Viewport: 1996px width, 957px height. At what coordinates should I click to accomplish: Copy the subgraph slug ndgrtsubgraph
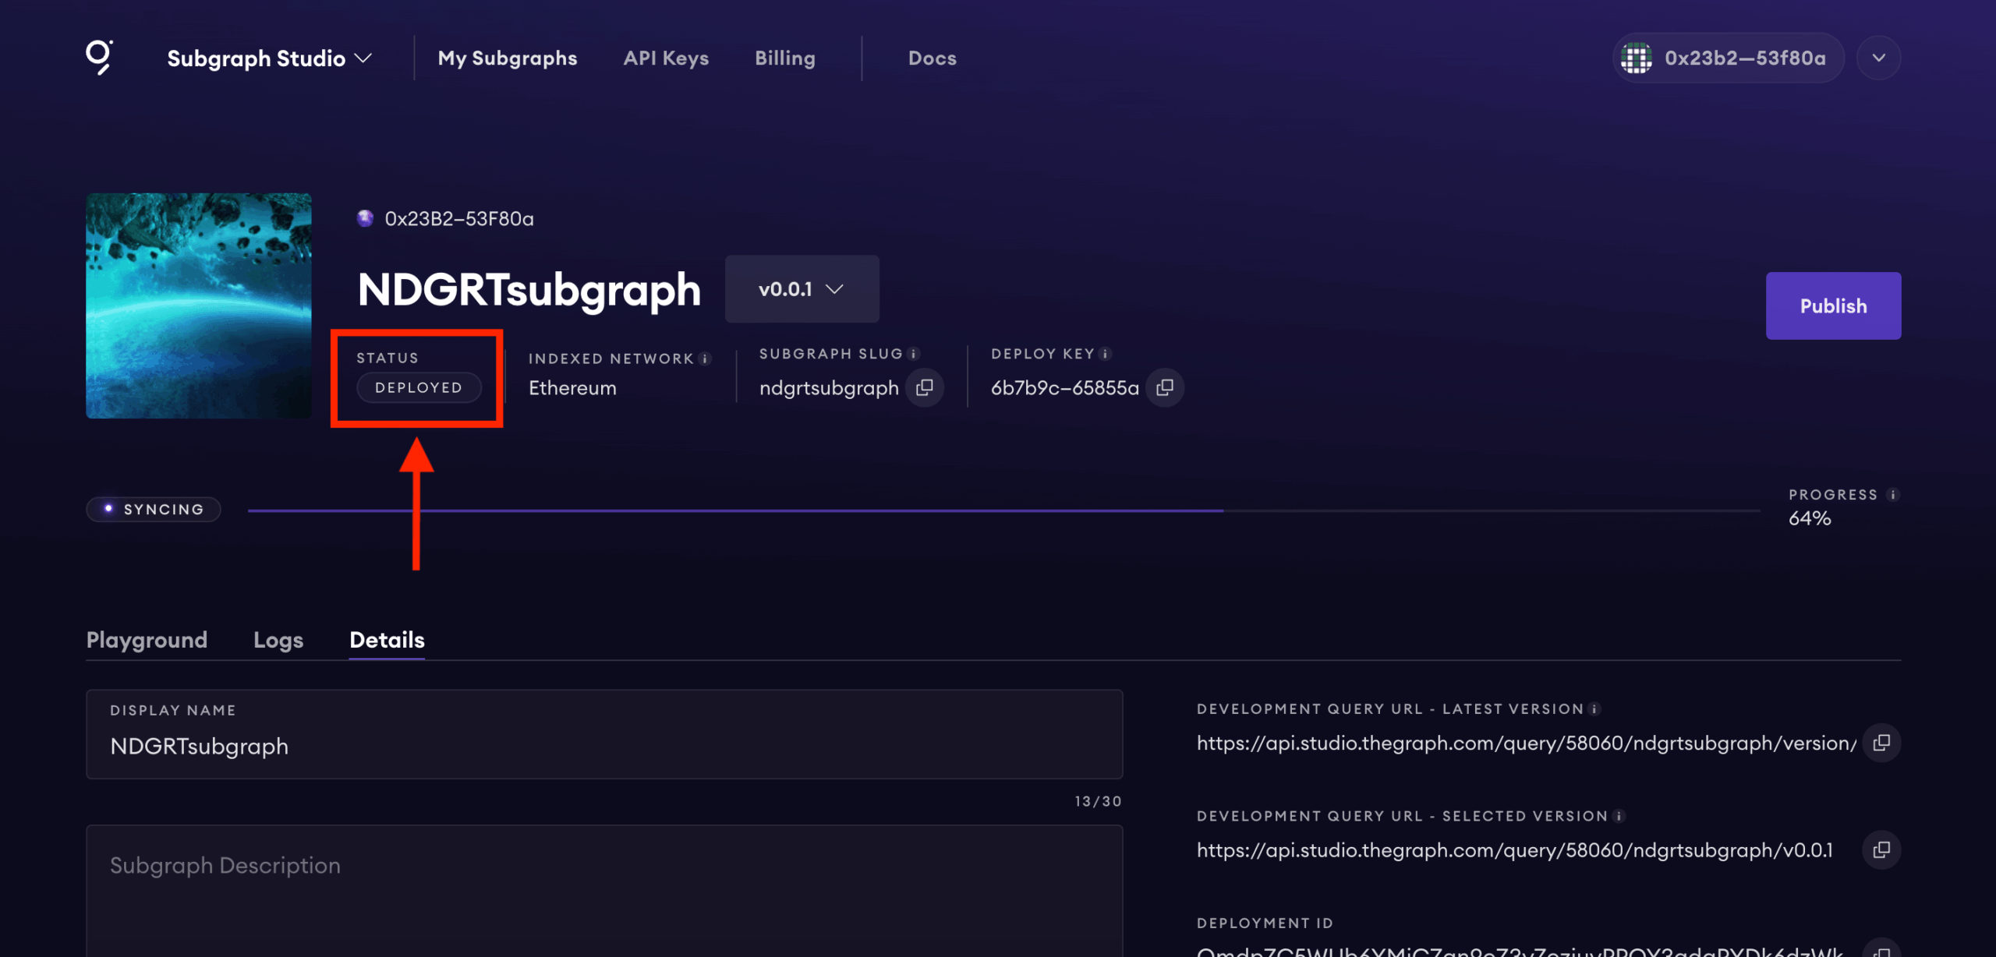coord(925,387)
